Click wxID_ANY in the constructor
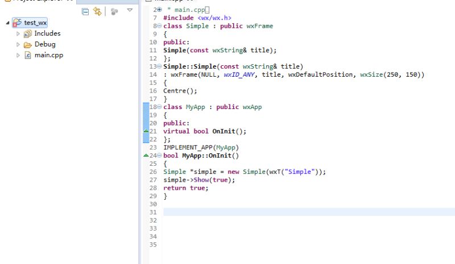455x264 pixels. 239,74
